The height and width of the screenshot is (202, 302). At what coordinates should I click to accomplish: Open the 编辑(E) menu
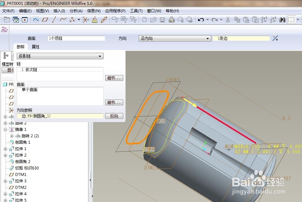(x=25, y=11)
